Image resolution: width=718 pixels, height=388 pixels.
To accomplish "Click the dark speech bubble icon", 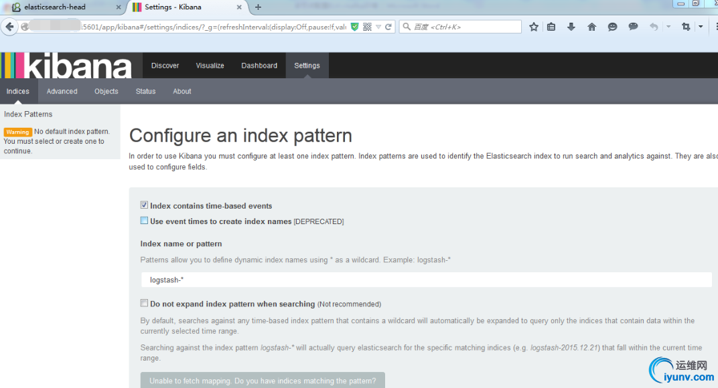I will click(x=634, y=27).
